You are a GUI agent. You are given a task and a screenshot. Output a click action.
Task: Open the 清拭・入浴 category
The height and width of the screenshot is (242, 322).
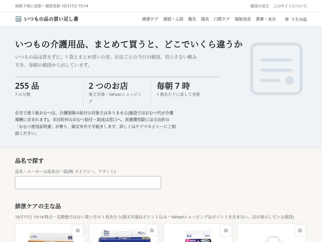click(x=173, y=19)
